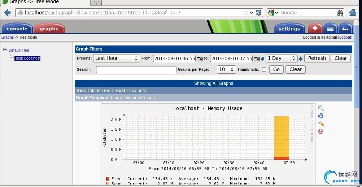Open a new browser tab
The height and width of the screenshot is (187, 362).
click(96, 2)
